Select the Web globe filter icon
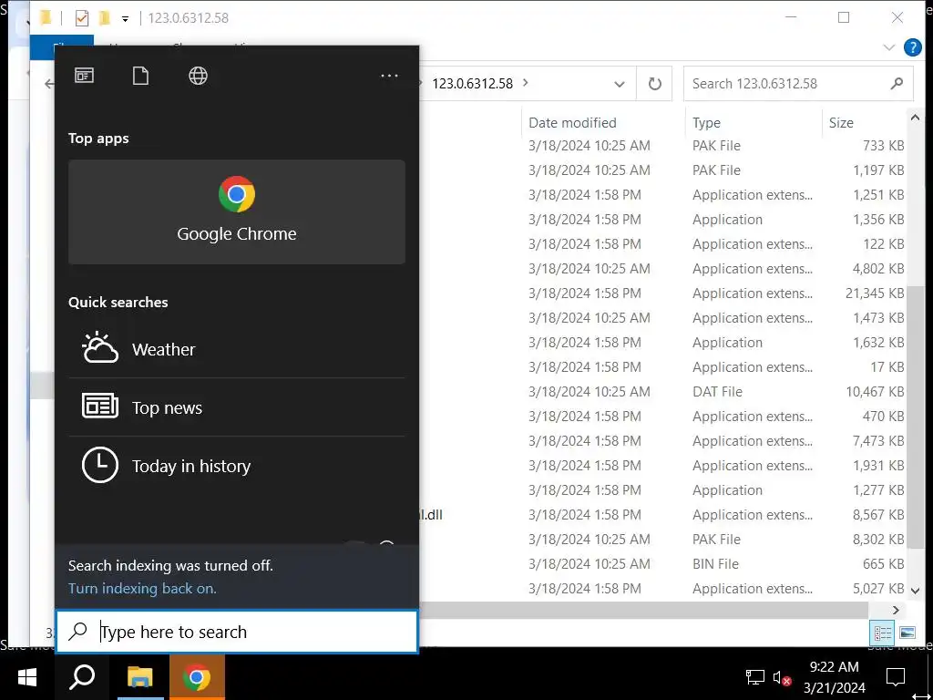This screenshot has width=933, height=700. pos(198,76)
